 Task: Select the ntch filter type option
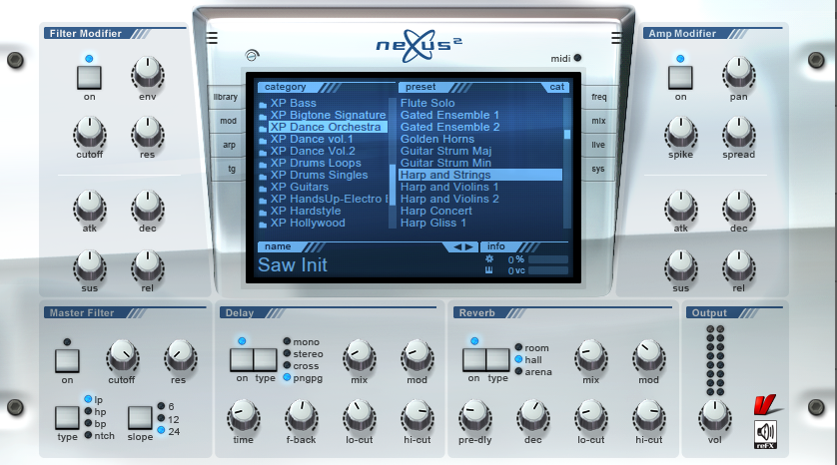click(100, 436)
